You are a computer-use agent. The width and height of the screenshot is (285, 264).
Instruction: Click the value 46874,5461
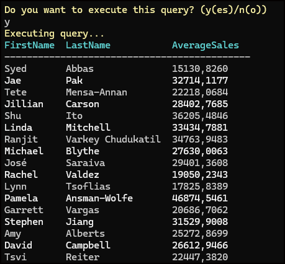tap(200, 198)
